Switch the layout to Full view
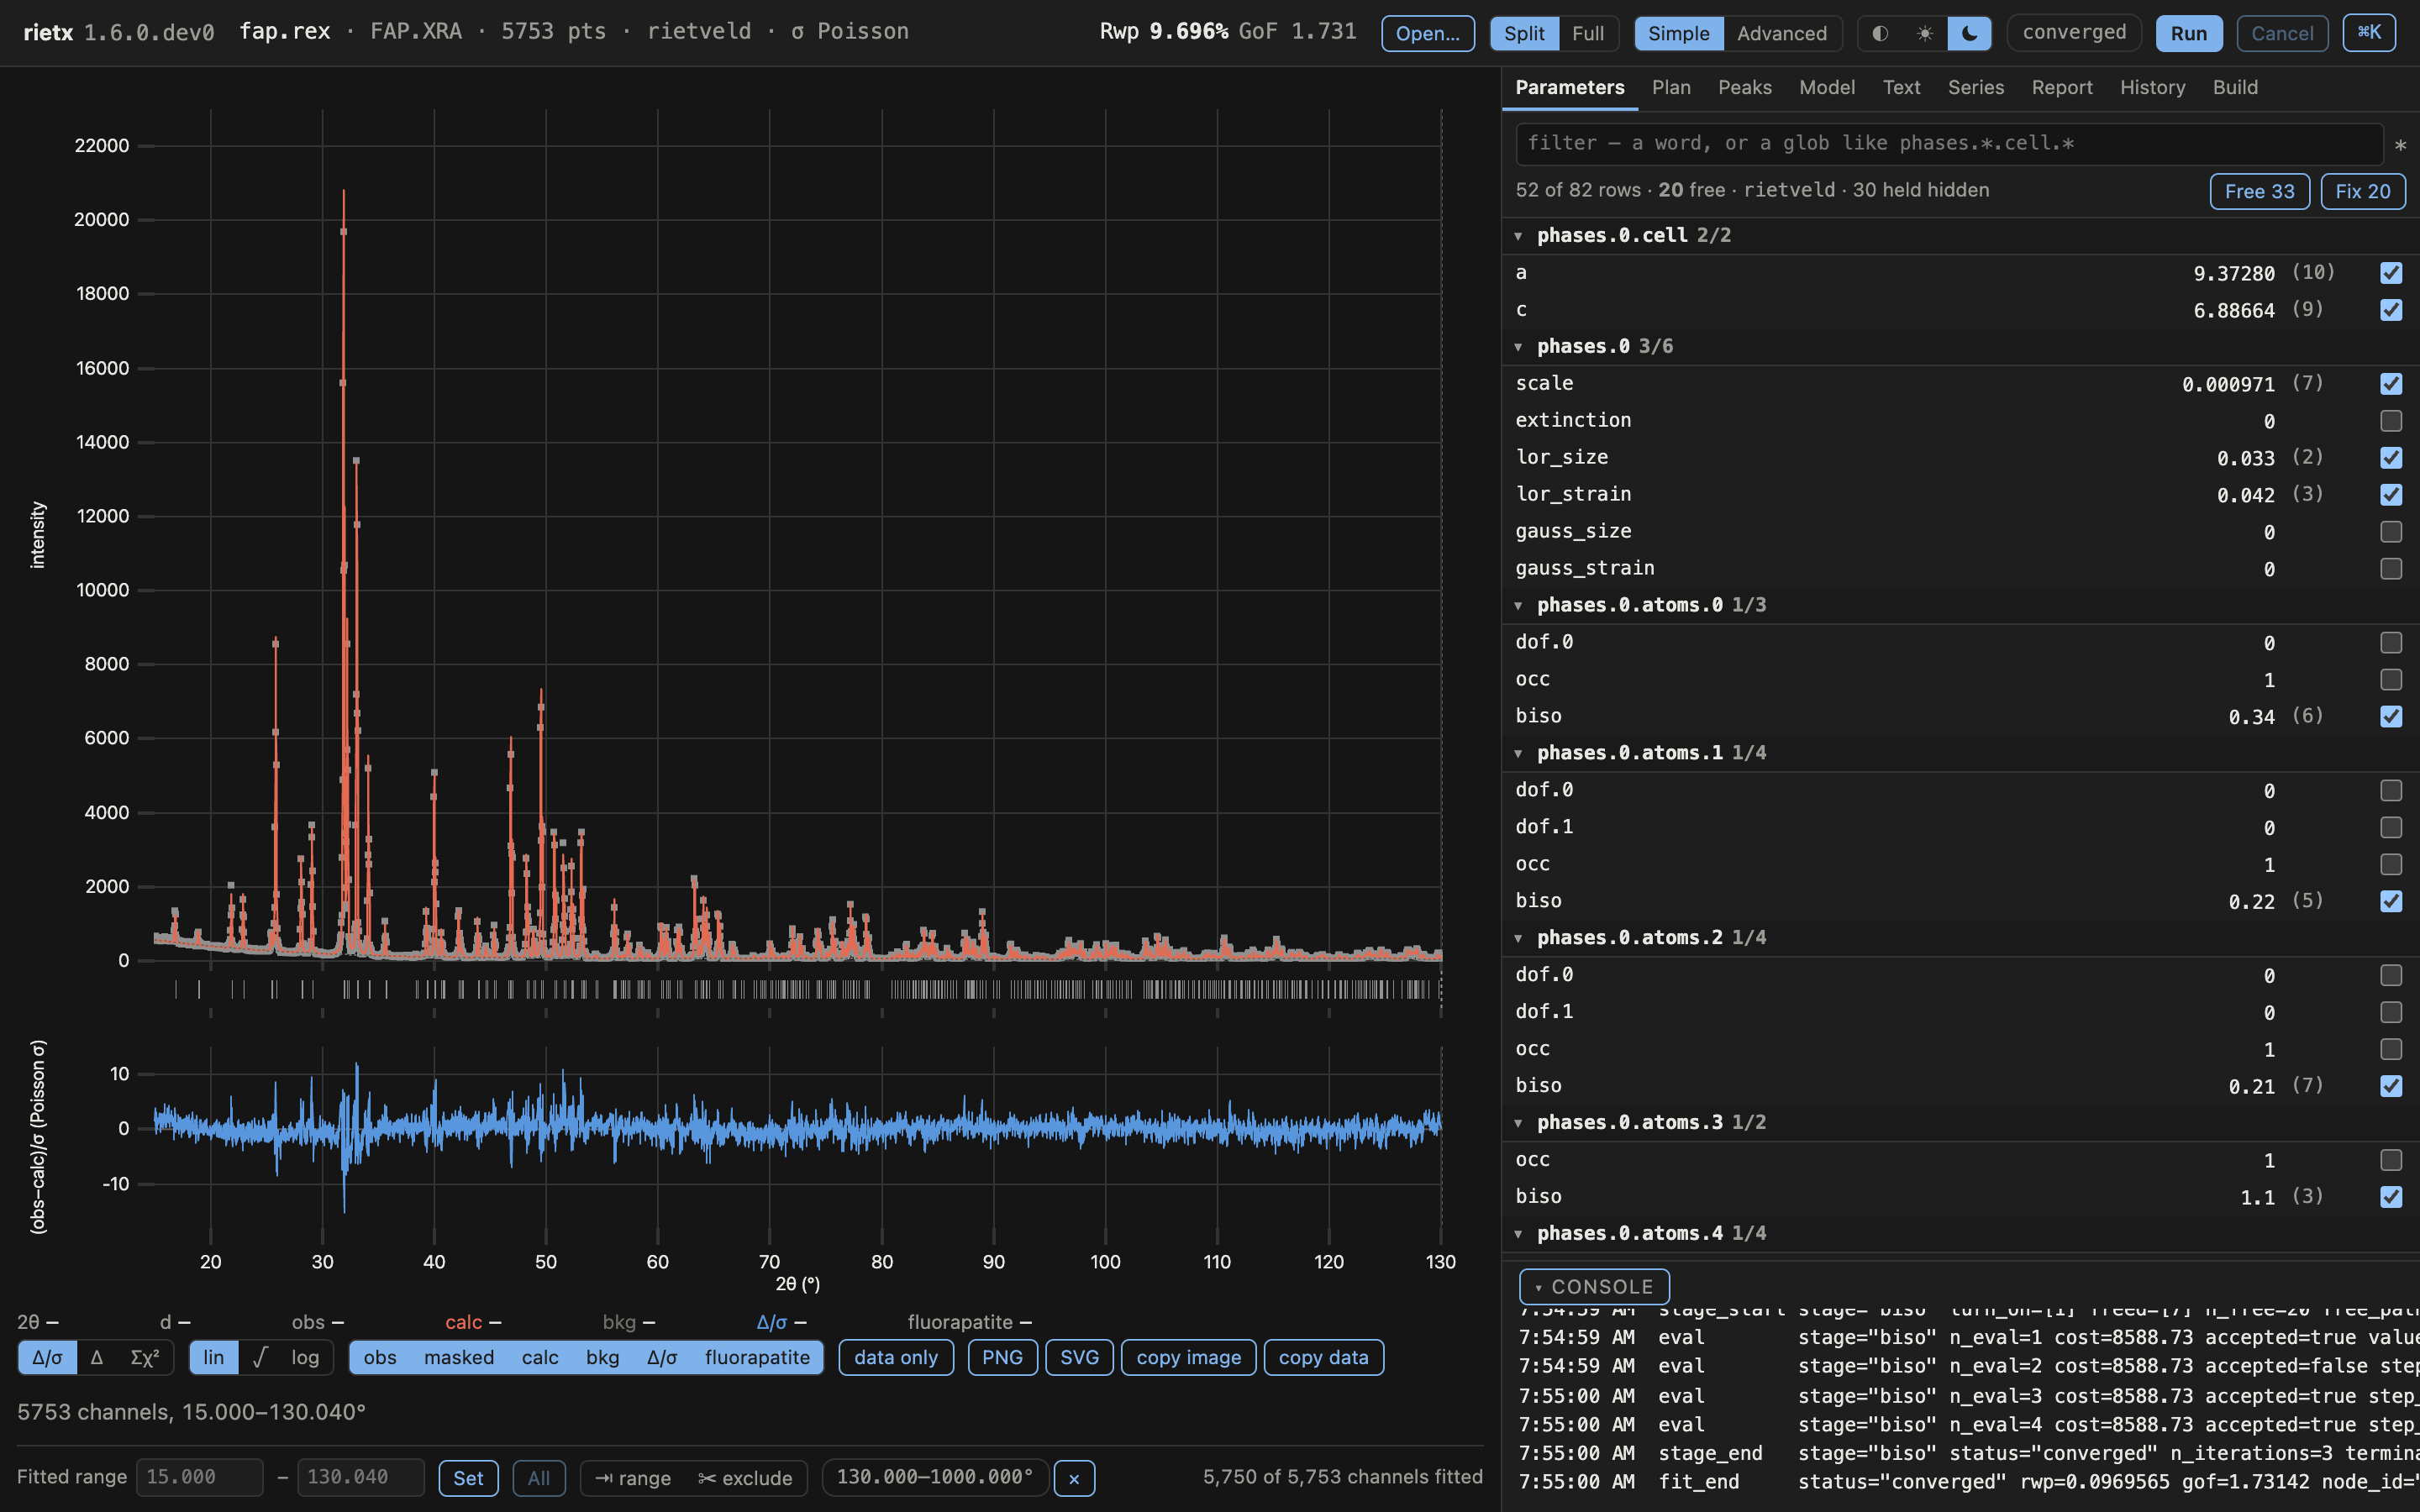 coord(1588,33)
